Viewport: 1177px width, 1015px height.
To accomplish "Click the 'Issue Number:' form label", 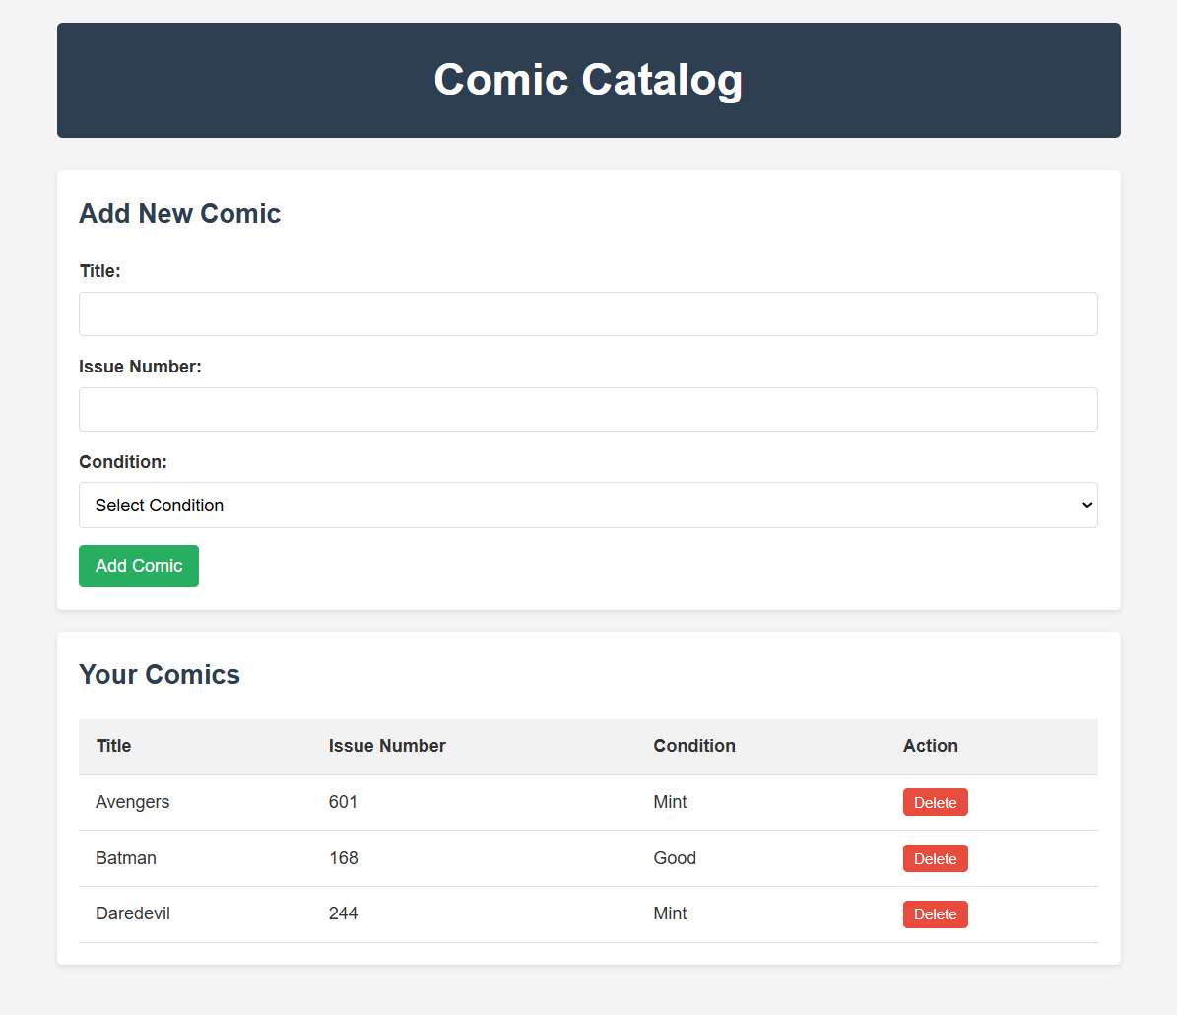I will [x=140, y=367].
